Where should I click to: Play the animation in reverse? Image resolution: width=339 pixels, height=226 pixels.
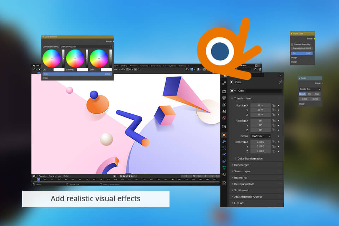pos(127,176)
